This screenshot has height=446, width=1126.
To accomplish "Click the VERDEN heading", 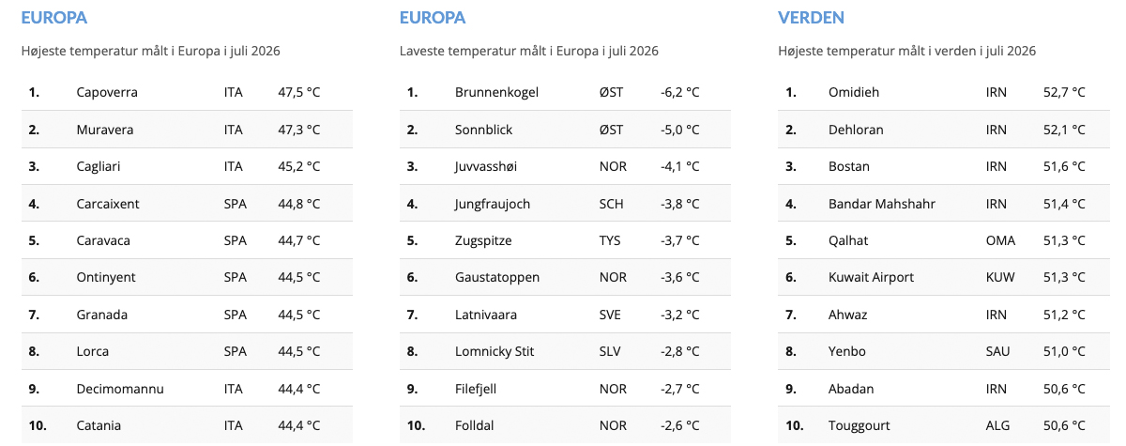I will point(811,17).
